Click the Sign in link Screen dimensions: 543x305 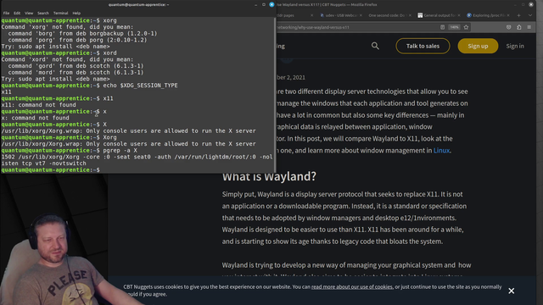pos(515,46)
